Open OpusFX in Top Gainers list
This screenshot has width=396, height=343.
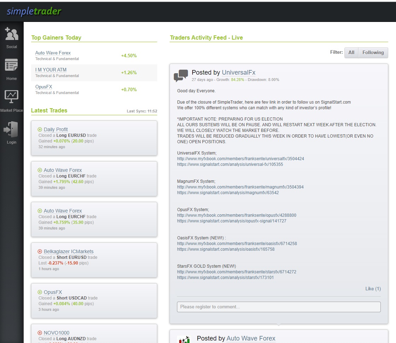(44, 87)
